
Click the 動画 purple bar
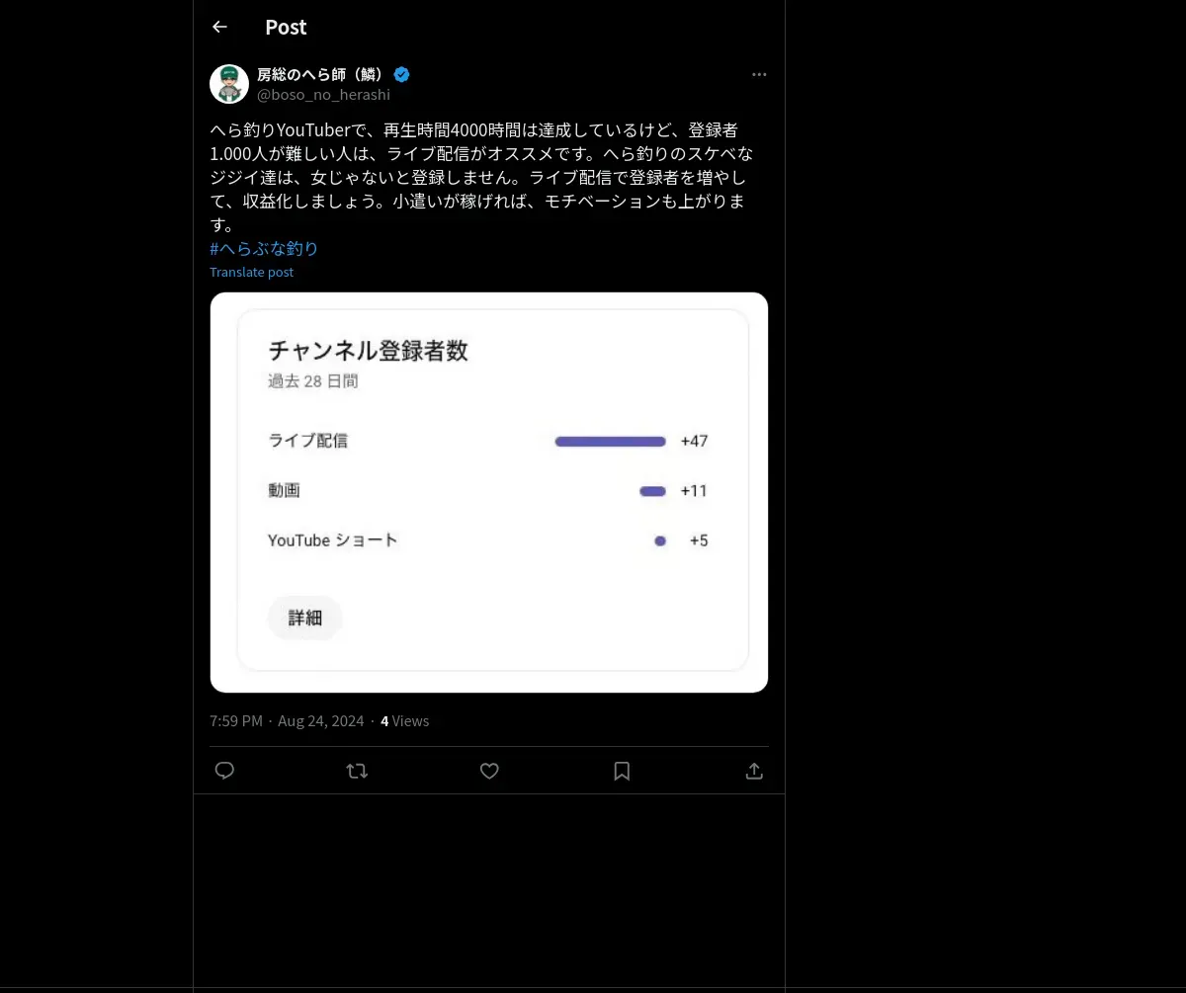(652, 491)
